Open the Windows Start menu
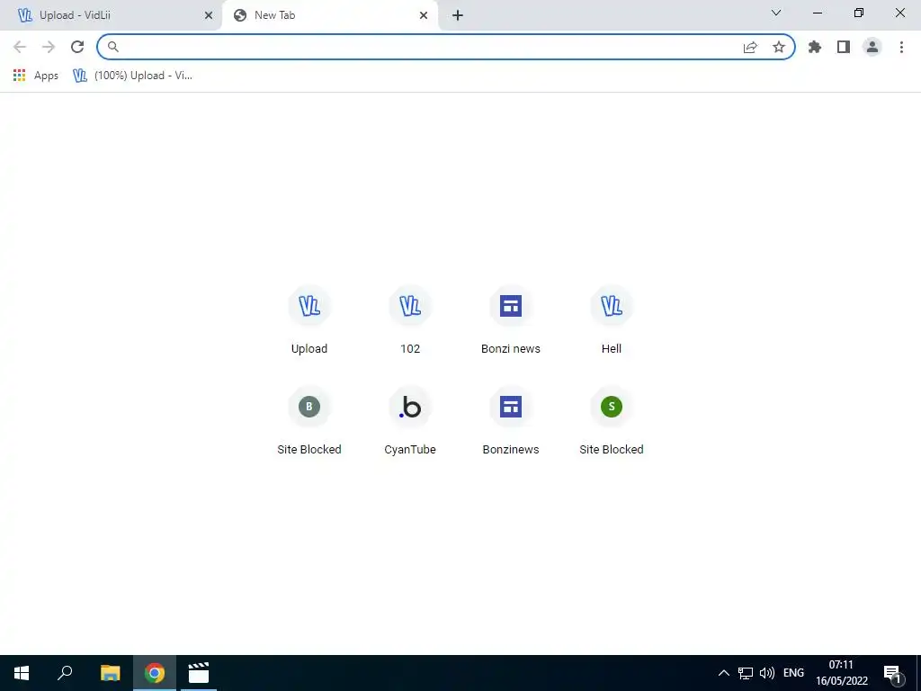Viewport: 921px width, 691px height. coord(22,673)
